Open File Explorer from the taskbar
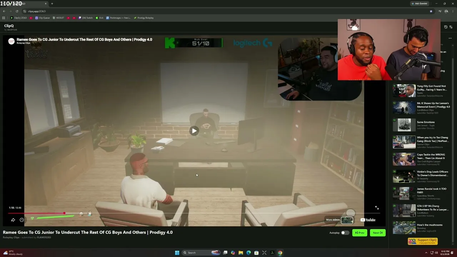 pyautogui.click(x=241, y=253)
